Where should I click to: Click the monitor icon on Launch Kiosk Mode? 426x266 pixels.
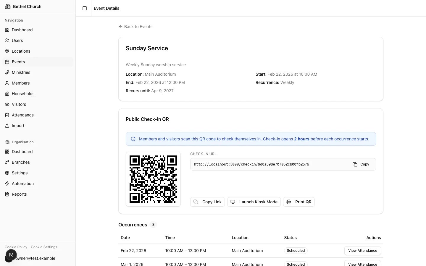[x=233, y=202]
